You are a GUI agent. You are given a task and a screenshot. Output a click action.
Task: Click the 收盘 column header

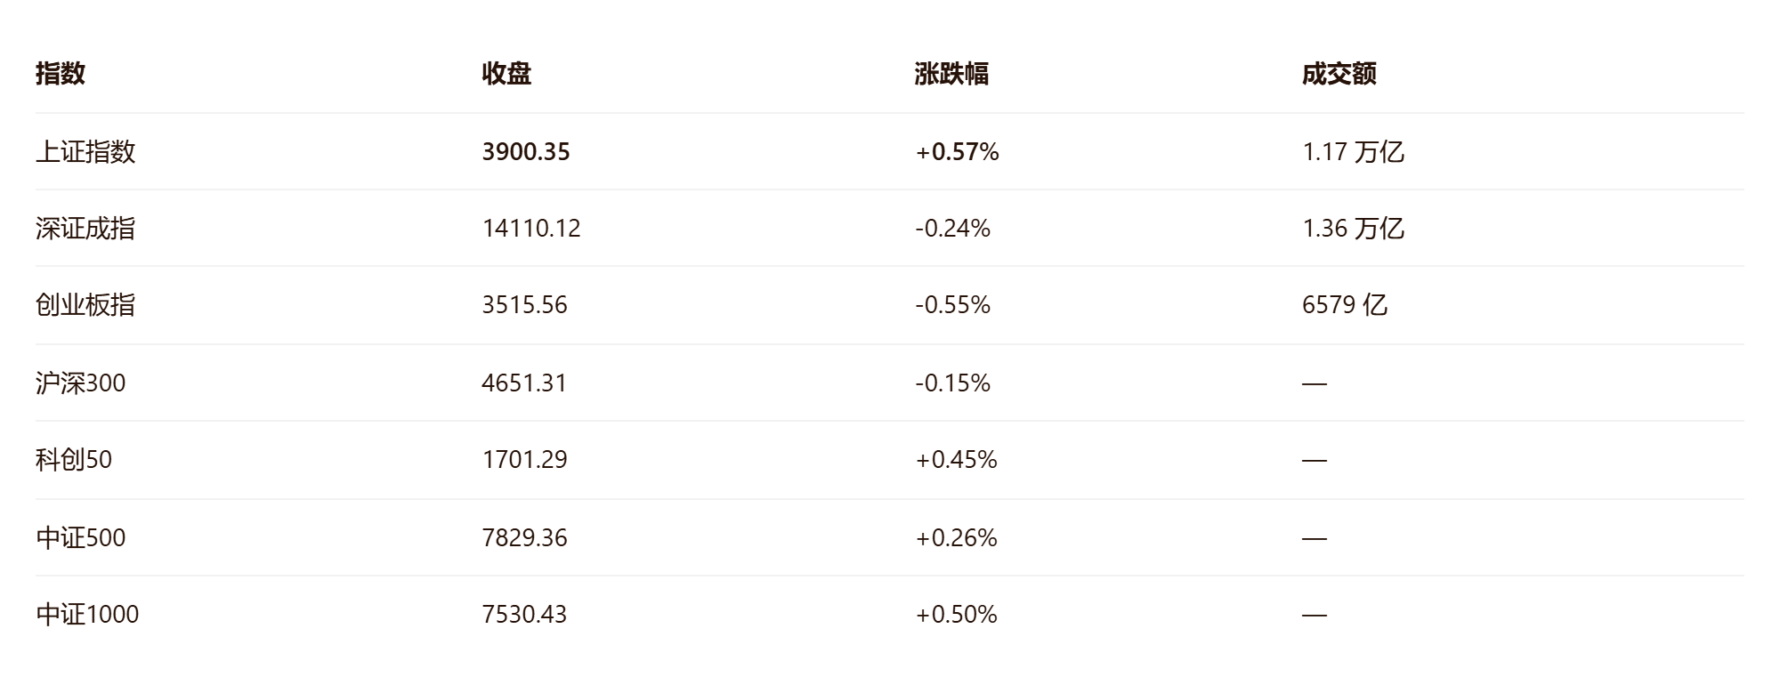pos(506,74)
